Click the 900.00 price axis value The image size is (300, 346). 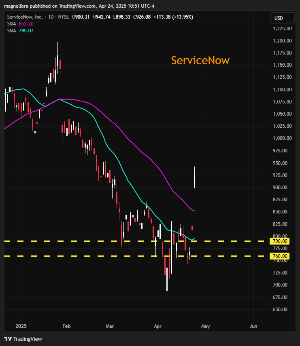(x=280, y=187)
